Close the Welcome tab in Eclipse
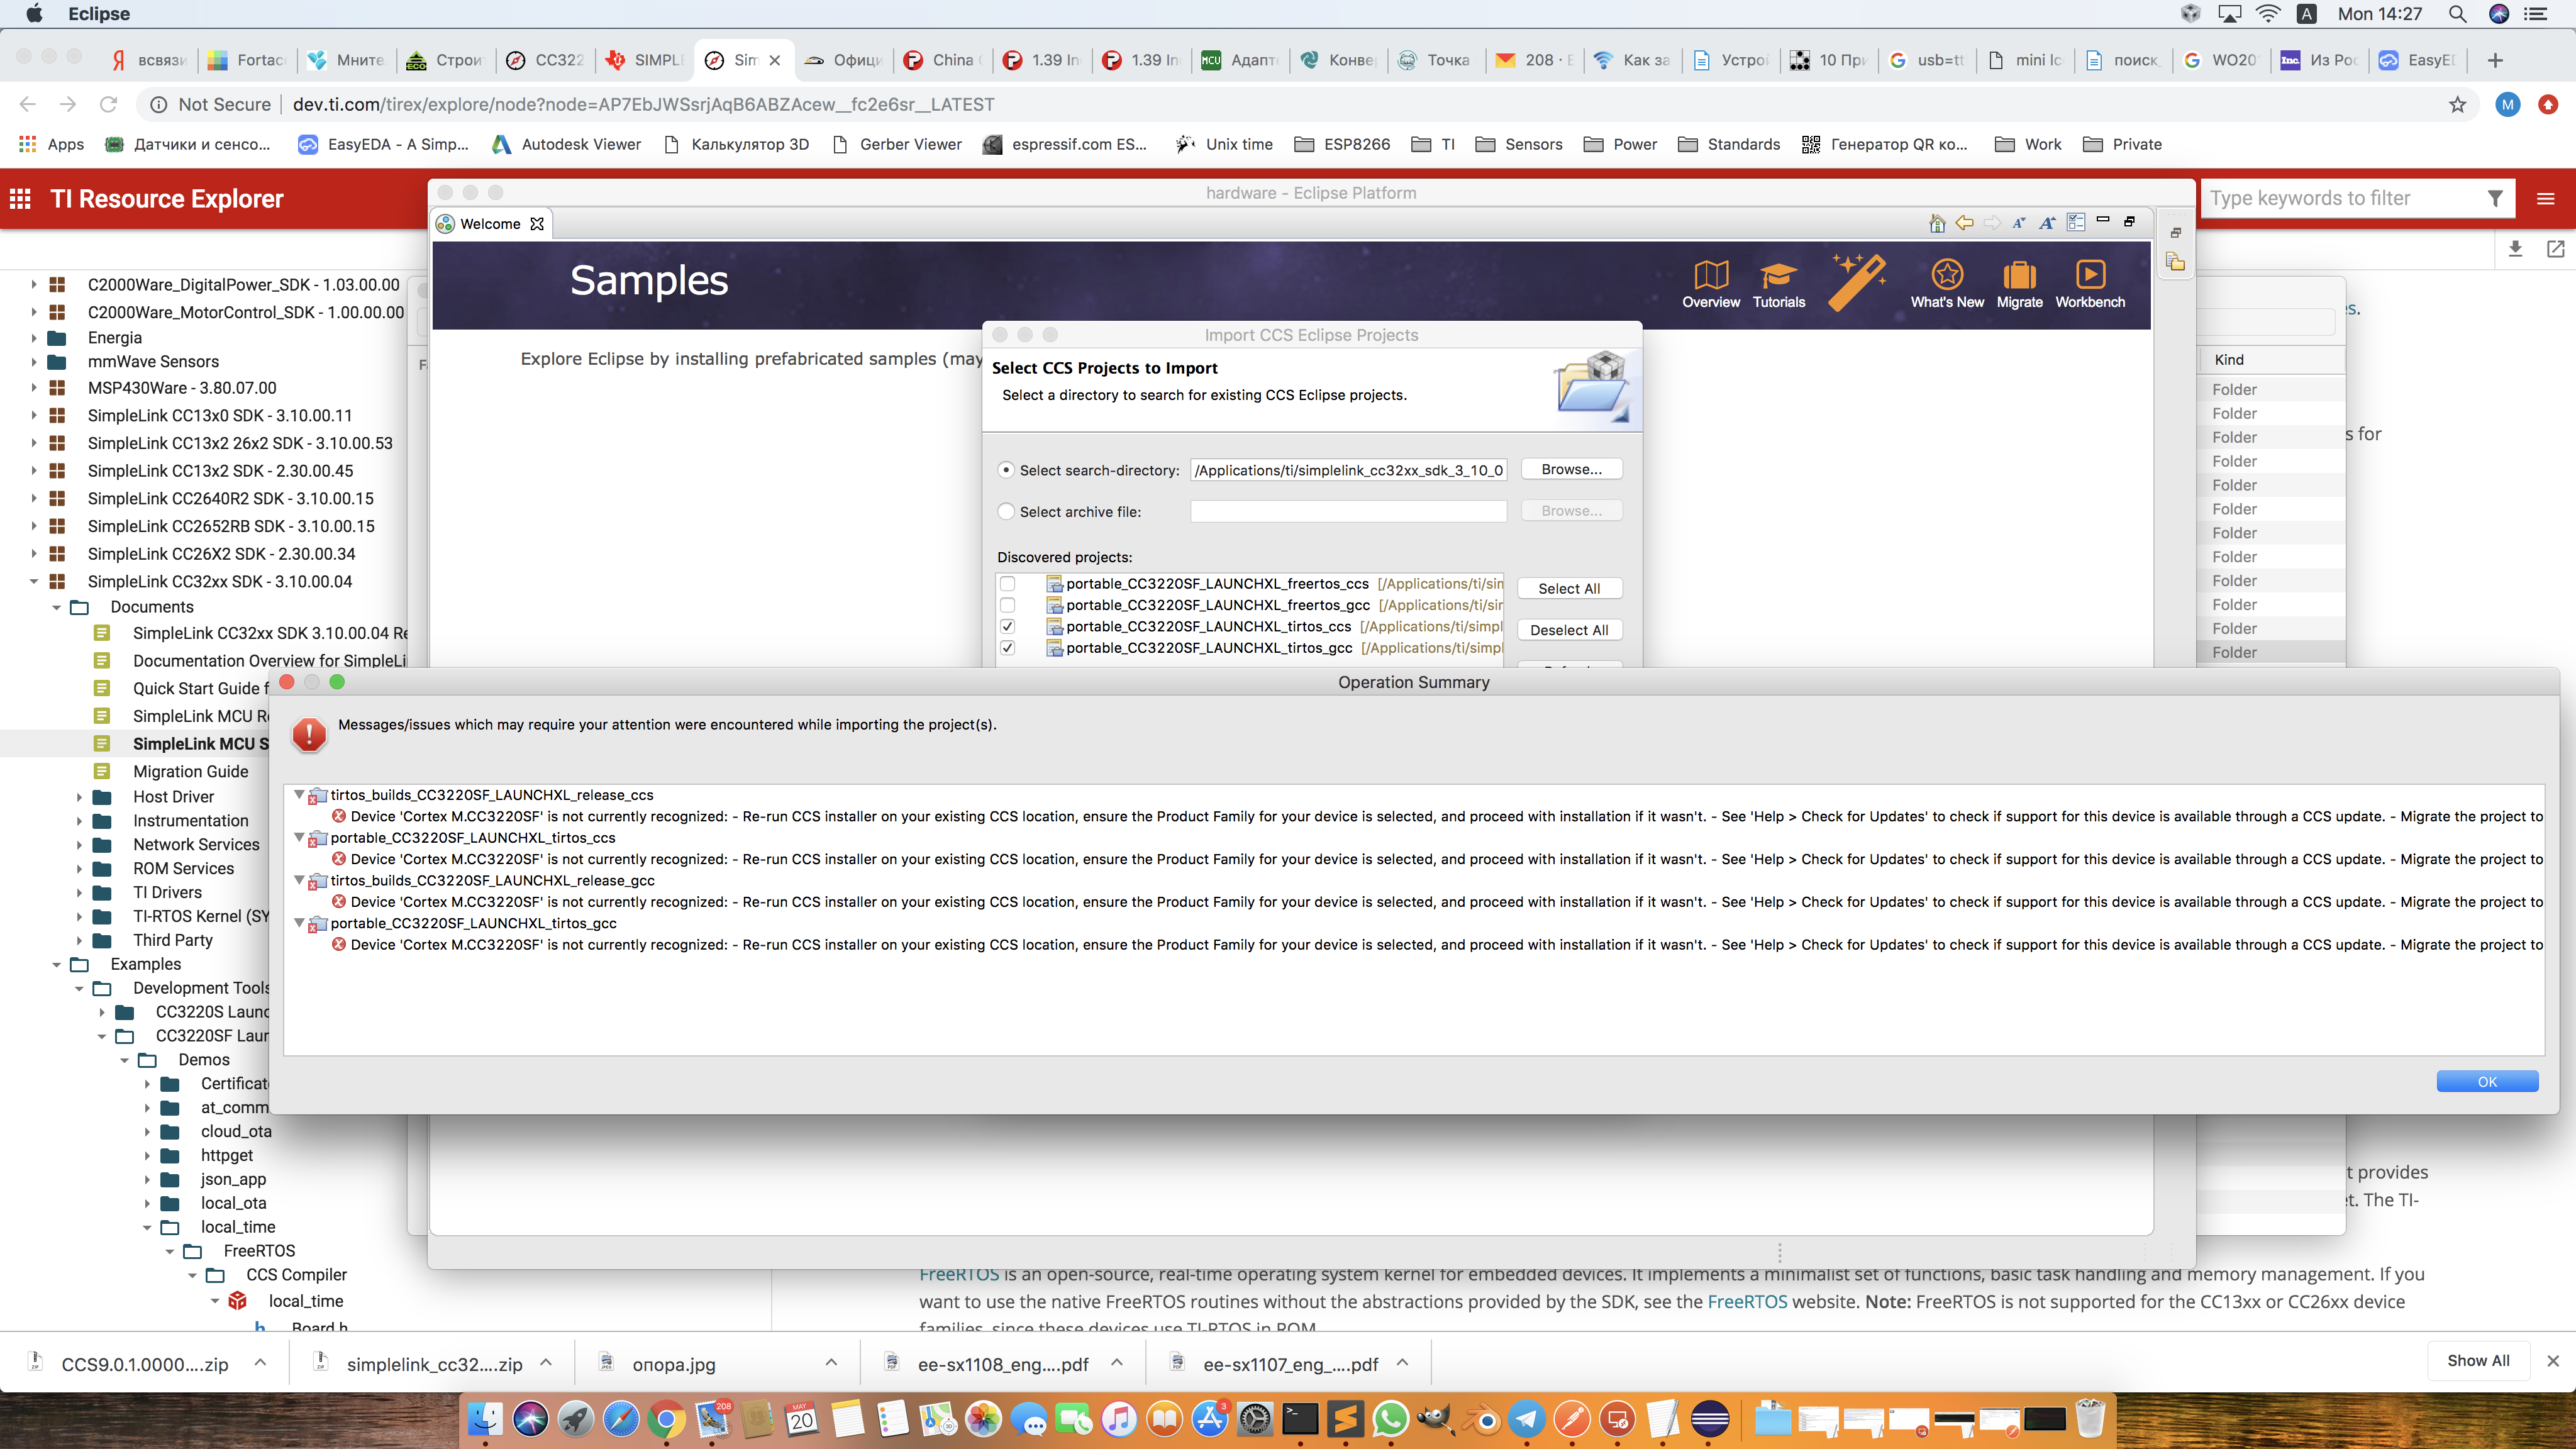 click(537, 223)
